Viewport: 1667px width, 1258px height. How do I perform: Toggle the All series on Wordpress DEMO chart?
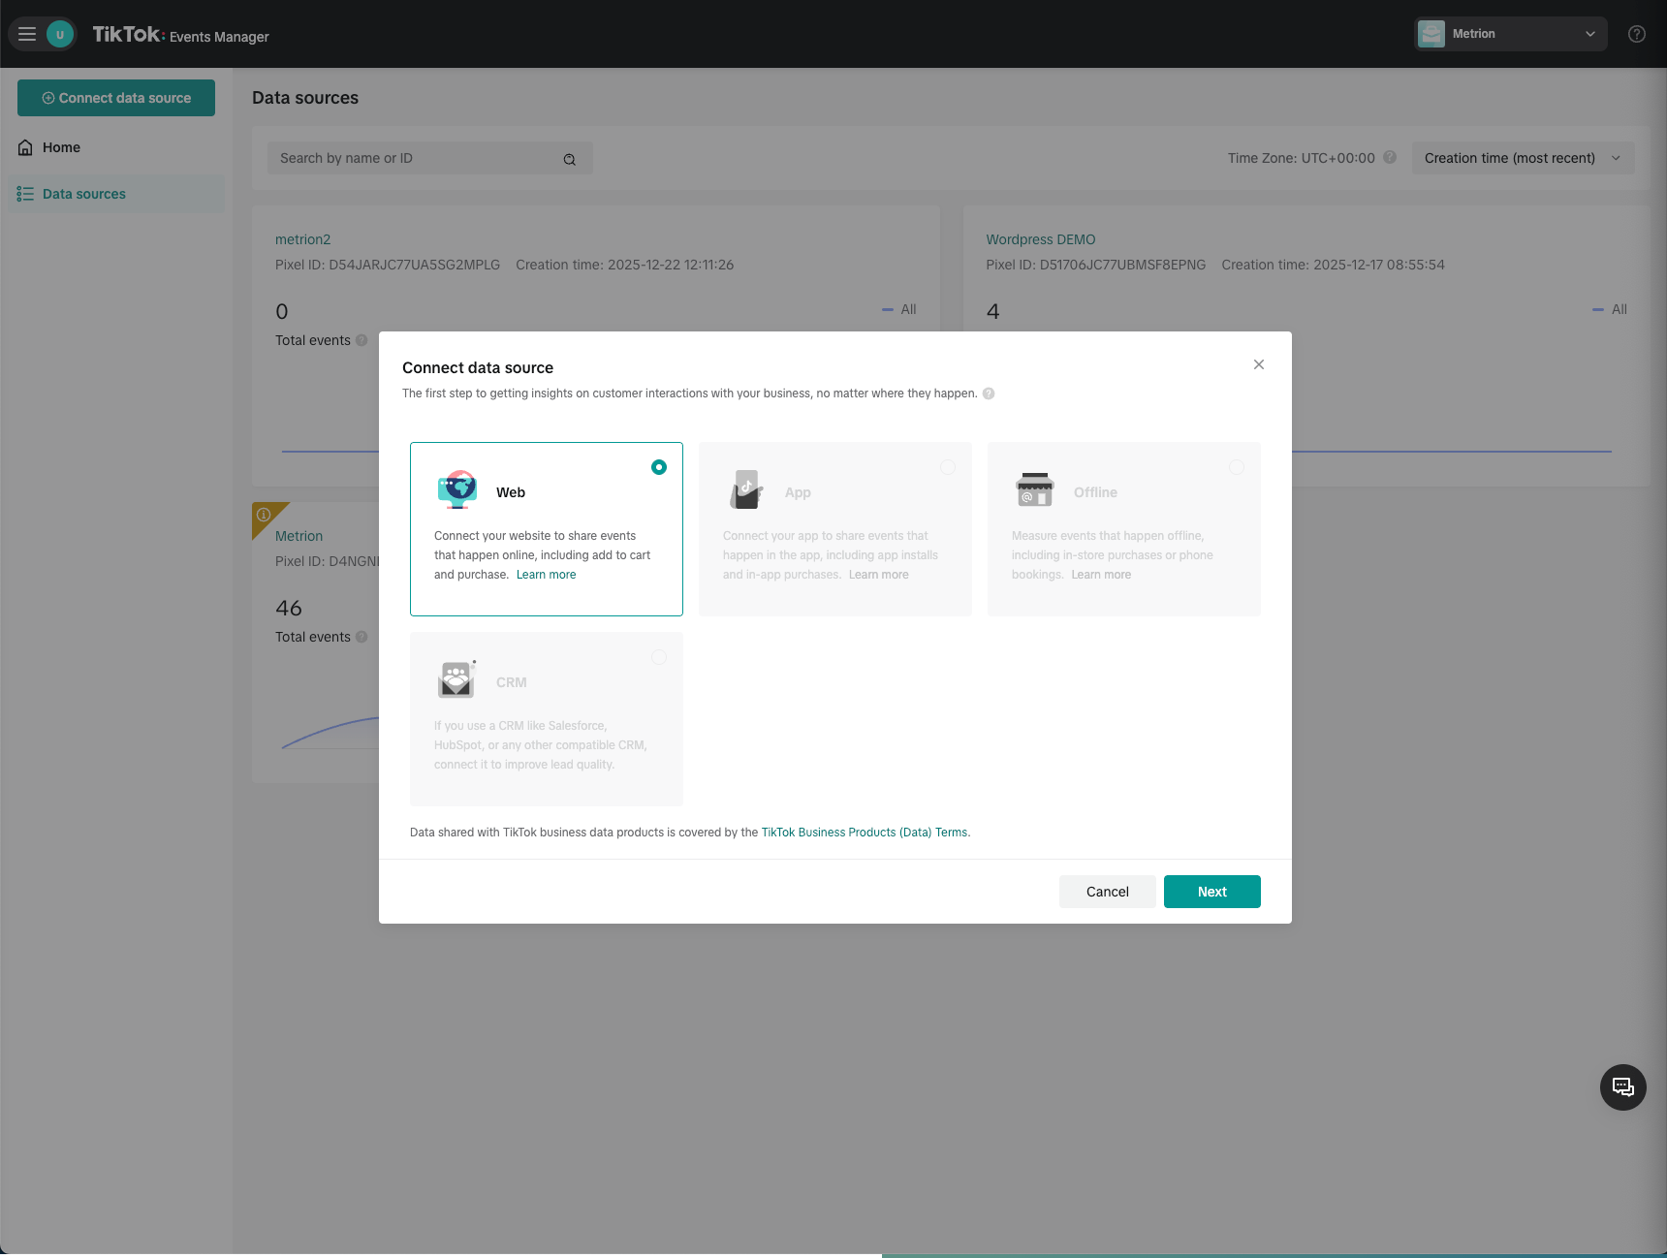pyautogui.click(x=1610, y=309)
